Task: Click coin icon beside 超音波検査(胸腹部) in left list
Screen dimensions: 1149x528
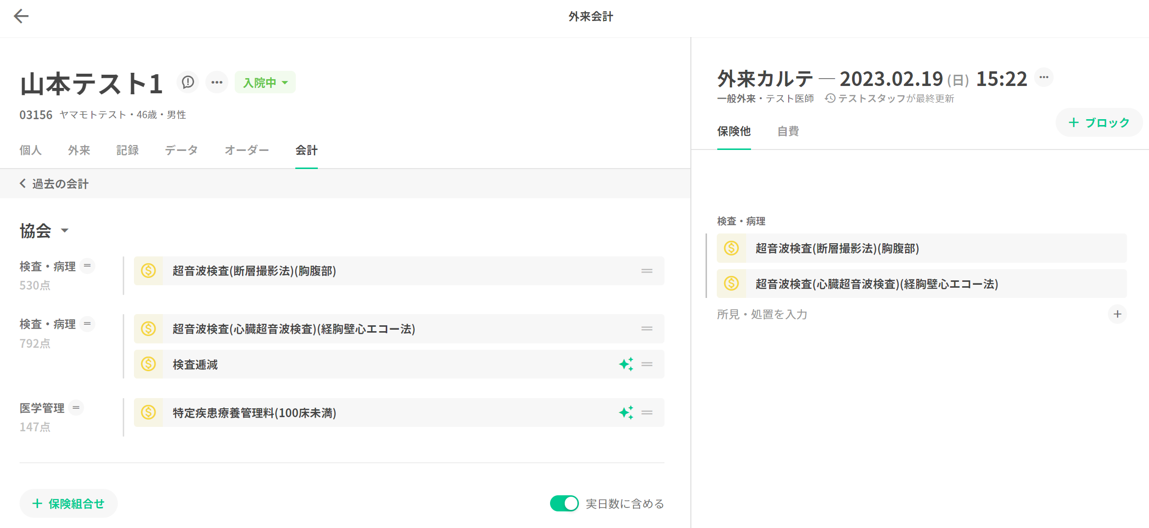Action: pos(149,271)
